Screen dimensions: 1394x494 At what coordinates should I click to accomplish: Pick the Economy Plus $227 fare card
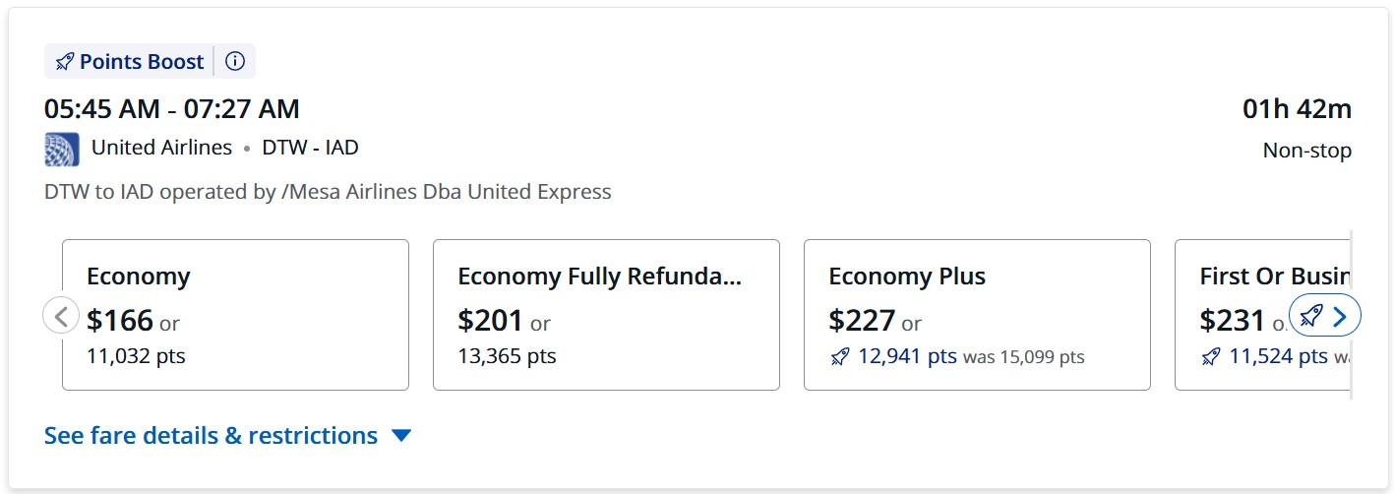(x=977, y=315)
